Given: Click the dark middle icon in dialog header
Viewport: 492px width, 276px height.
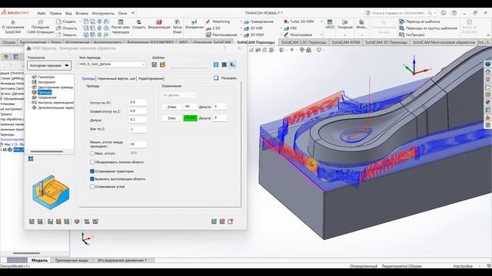Looking at the screenshot, I should pos(224,64).
